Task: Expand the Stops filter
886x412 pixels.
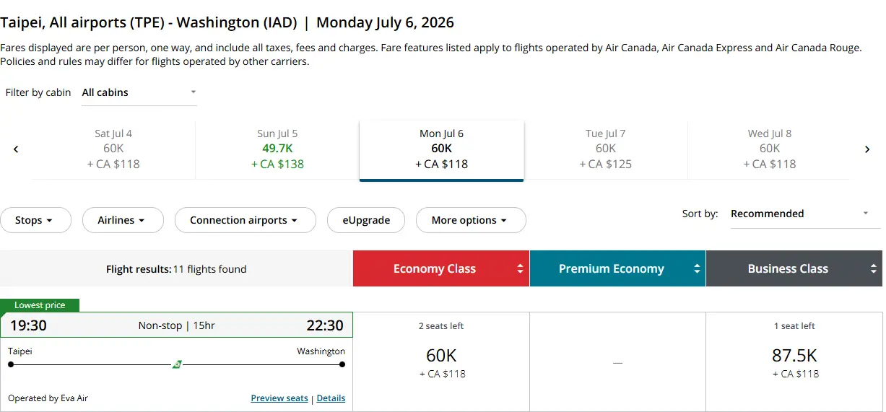Action: click(x=35, y=220)
